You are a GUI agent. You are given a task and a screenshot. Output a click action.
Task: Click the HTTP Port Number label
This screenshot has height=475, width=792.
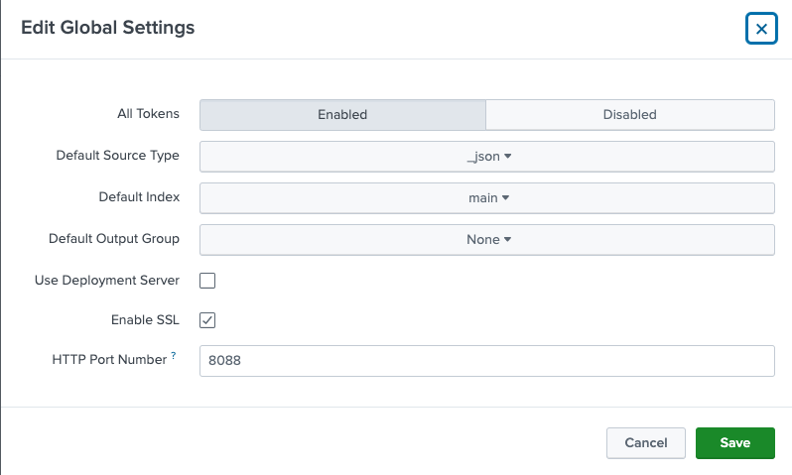click(109, 360)
